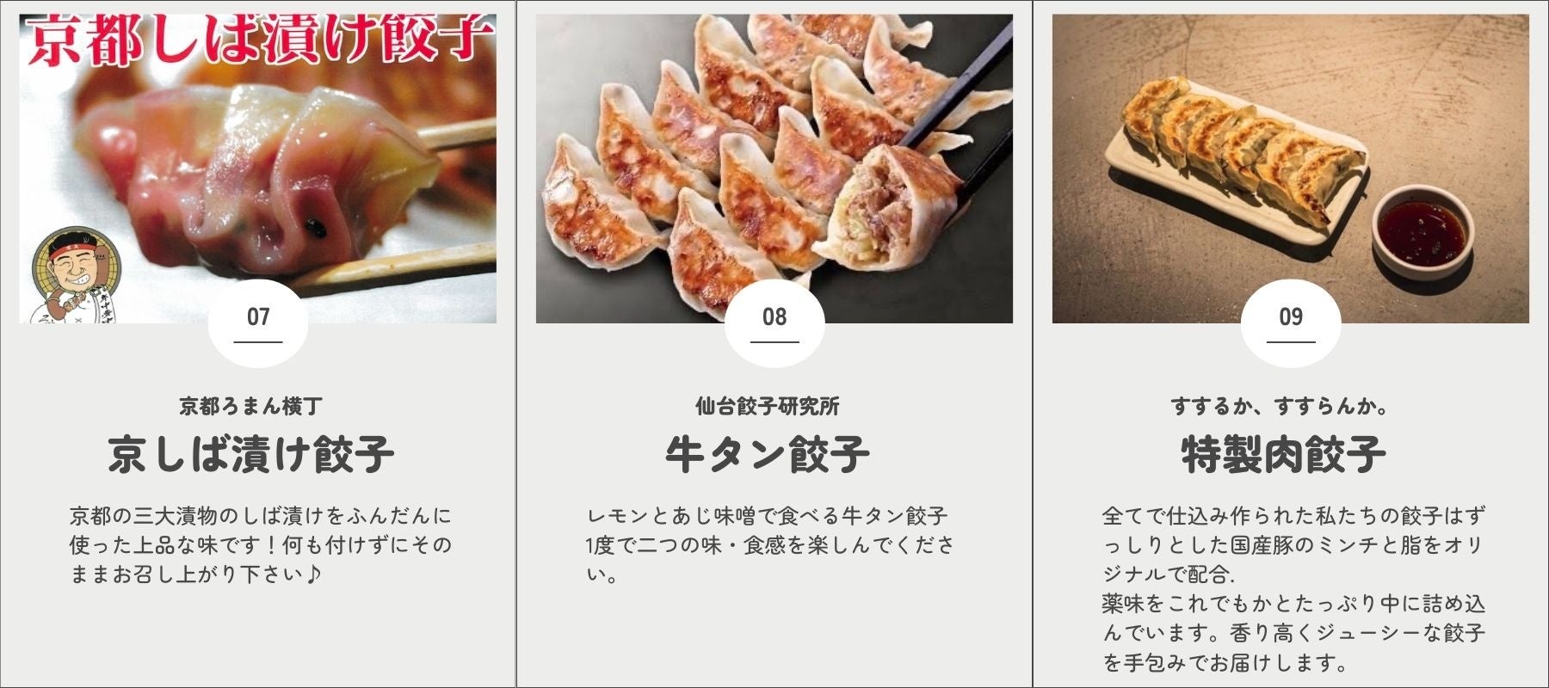Open the 牛タン餃子 title

click(768, 454)
